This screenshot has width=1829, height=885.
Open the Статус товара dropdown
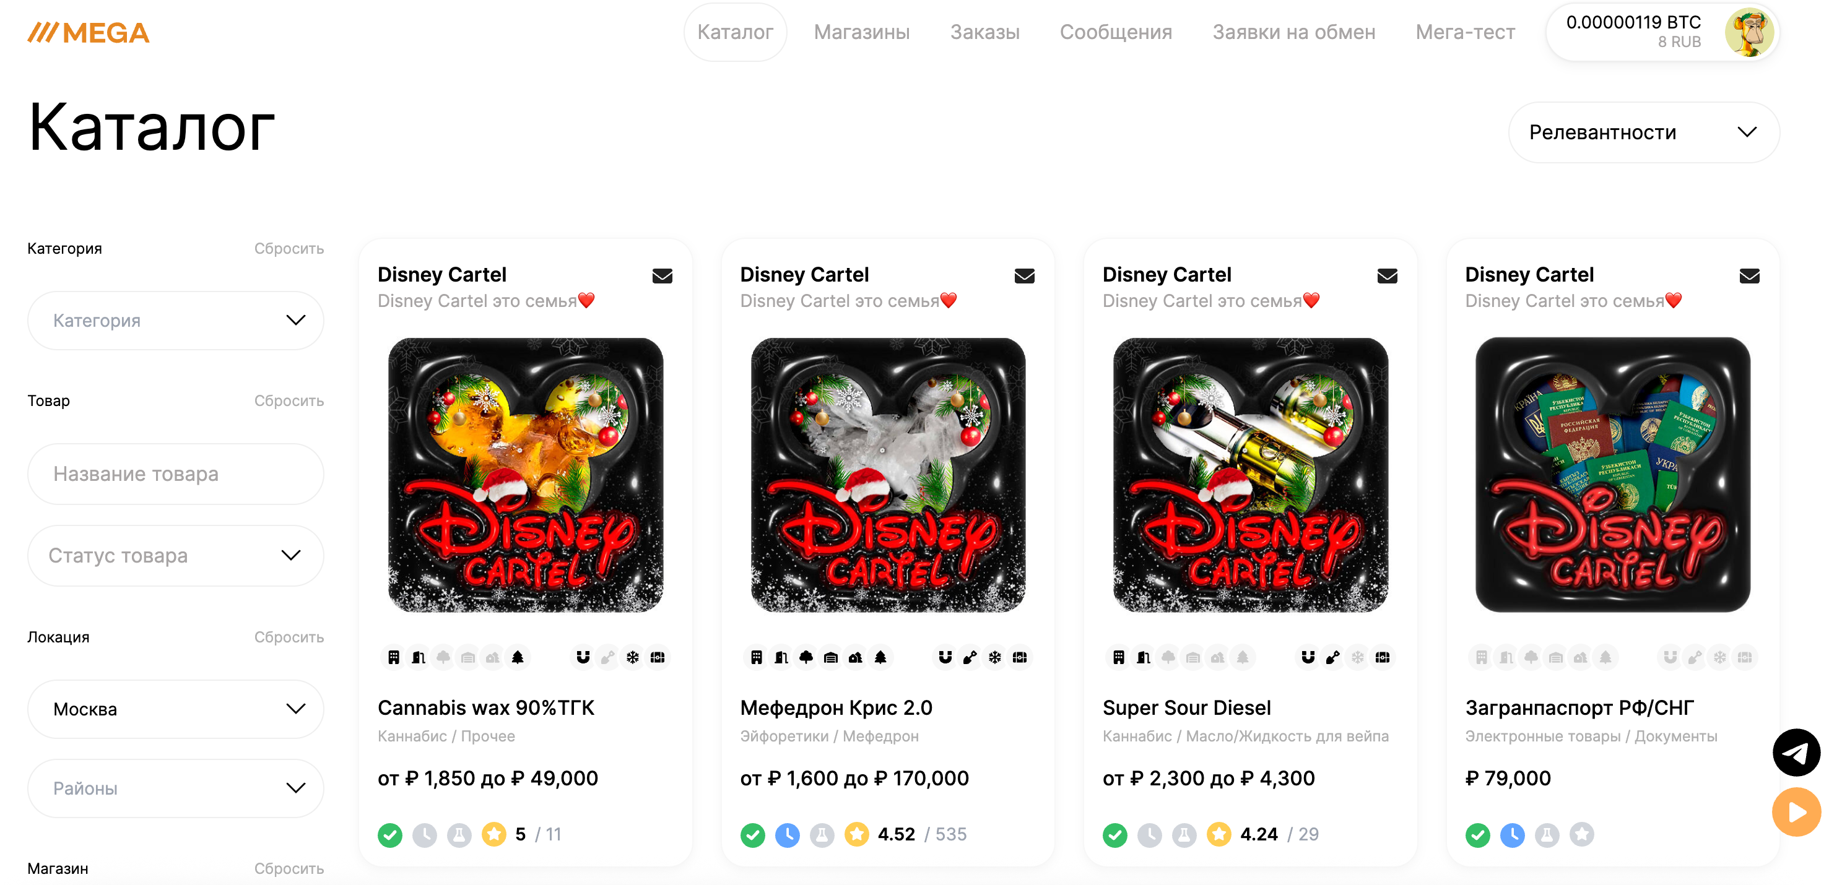175,555
